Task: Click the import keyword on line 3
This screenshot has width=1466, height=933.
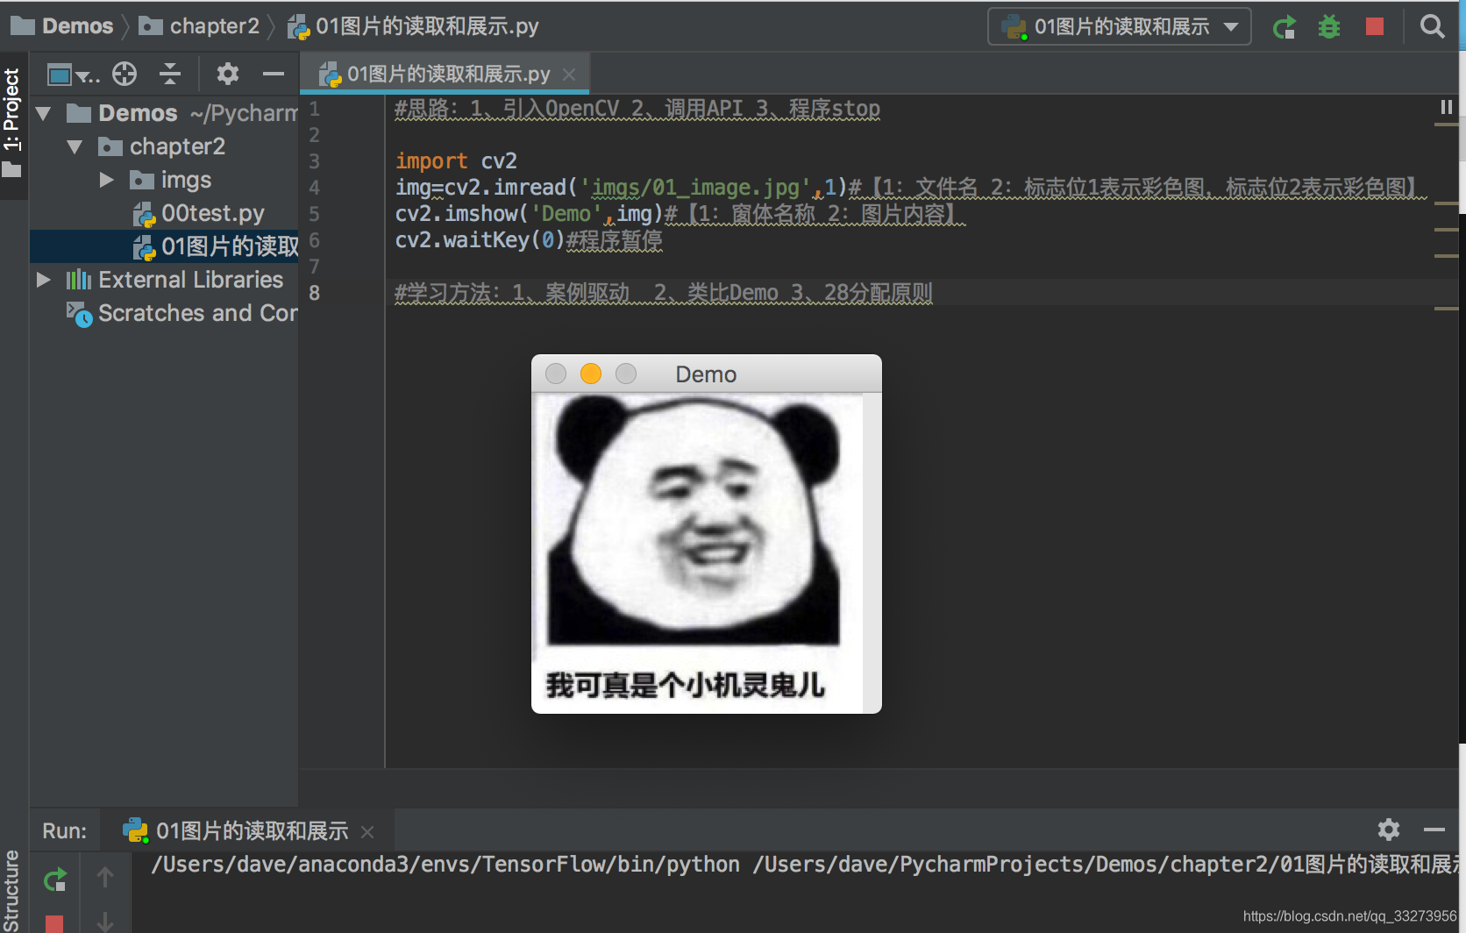Action: (x=431, y=161)
